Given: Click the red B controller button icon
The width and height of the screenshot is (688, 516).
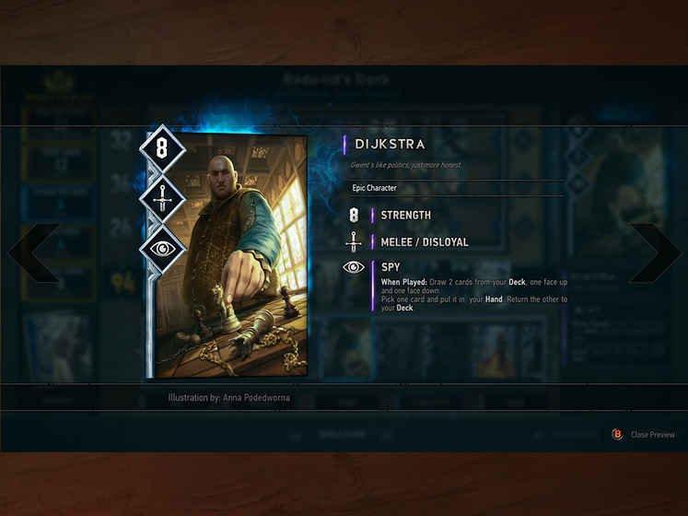Looking at the screenshot, I should pos(617,434).
